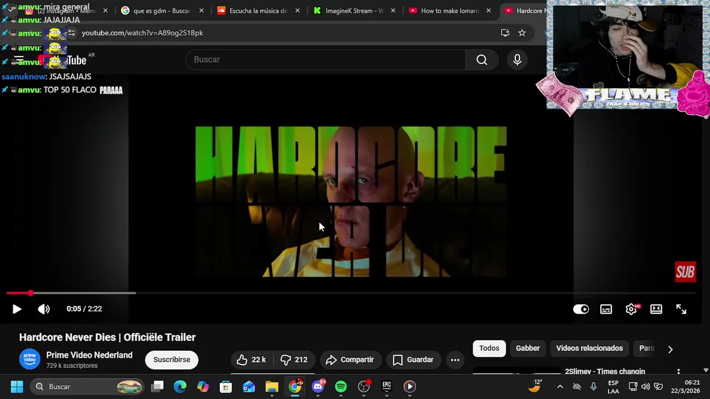Viewport: 710px width, 399px height.
Task: Close the ImagineK Stream tab
Action: (393, 11)
